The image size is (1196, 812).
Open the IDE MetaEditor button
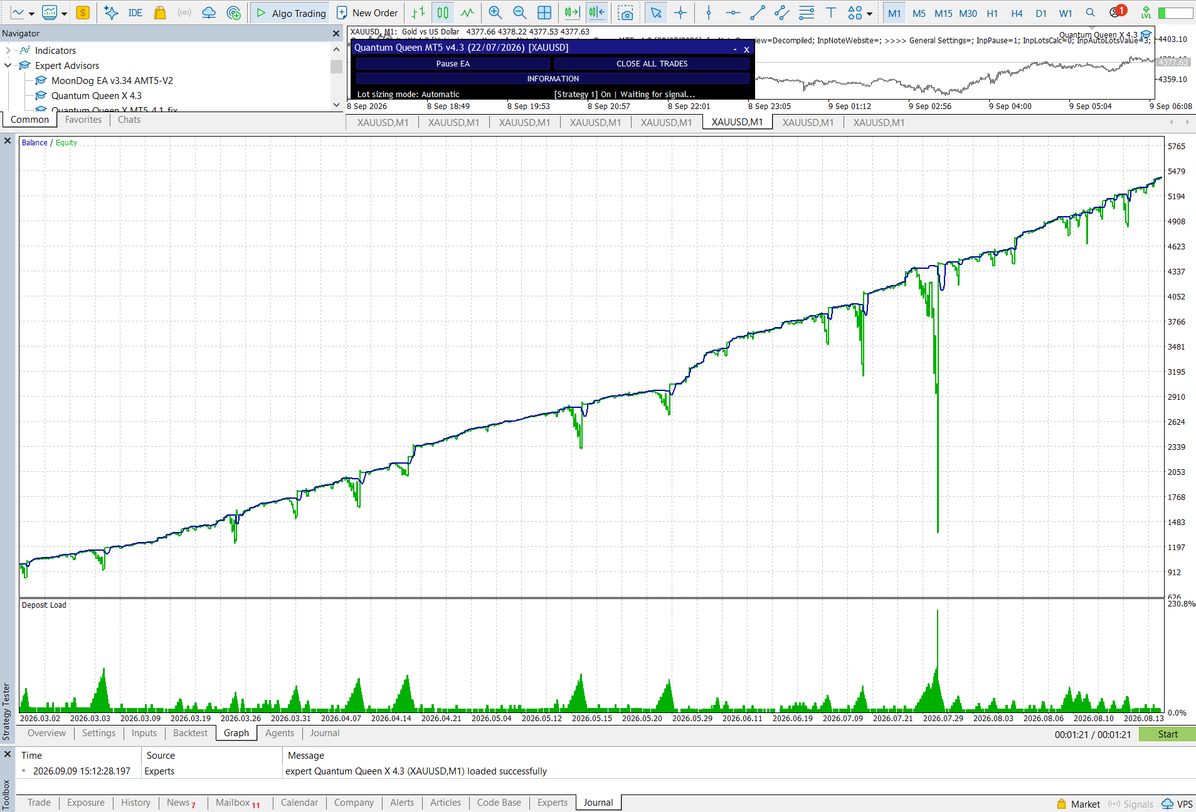tap(135, 13)
